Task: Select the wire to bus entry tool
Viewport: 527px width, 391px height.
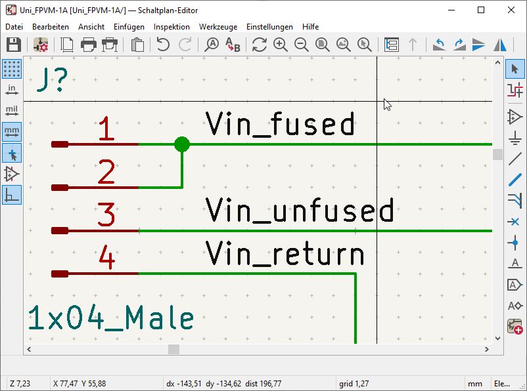Action: coord(515,201)
